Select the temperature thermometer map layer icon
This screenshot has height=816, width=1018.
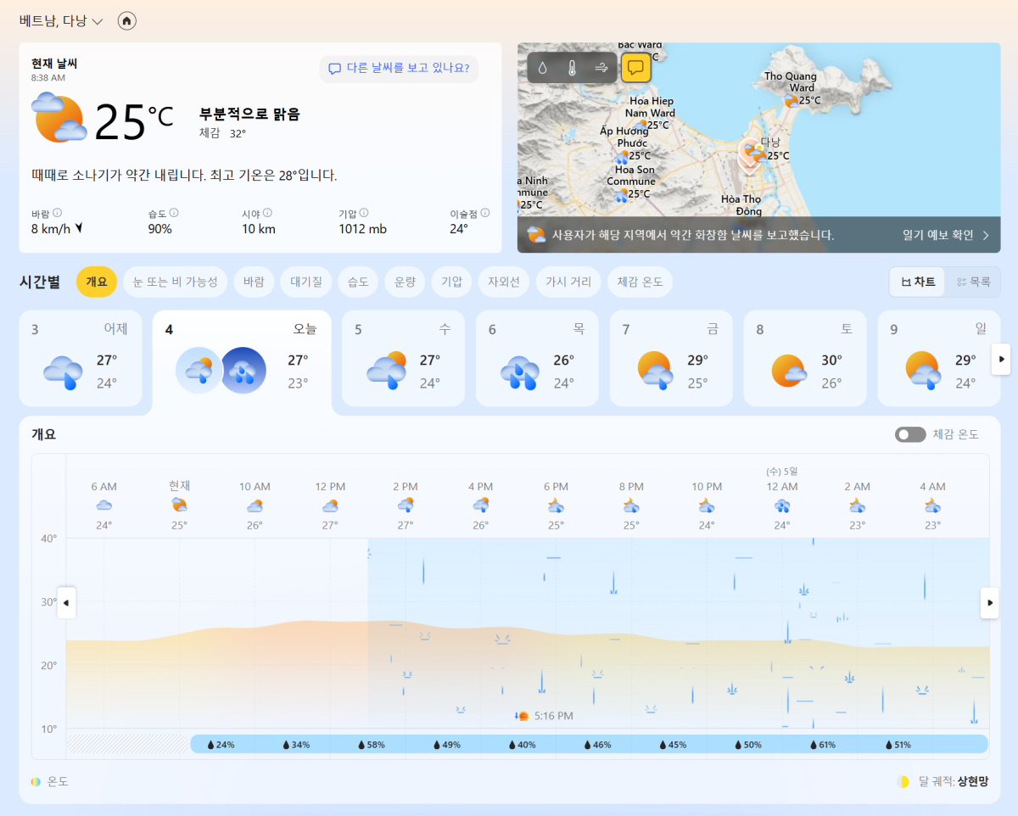click(x=572, y=68)
